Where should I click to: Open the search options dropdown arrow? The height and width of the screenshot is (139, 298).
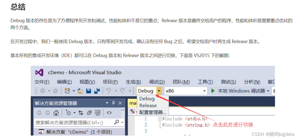122,122
